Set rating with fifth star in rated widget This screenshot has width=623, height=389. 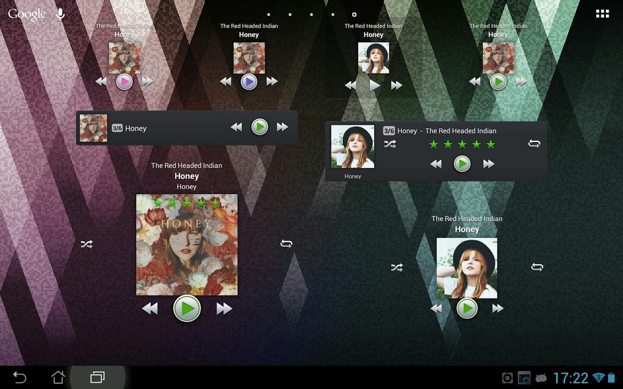(x=491, y=144)
